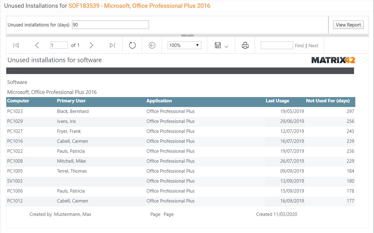Screen dimensions: 374x233
Task: Select server SV1003 in the table
Action: 15,181
